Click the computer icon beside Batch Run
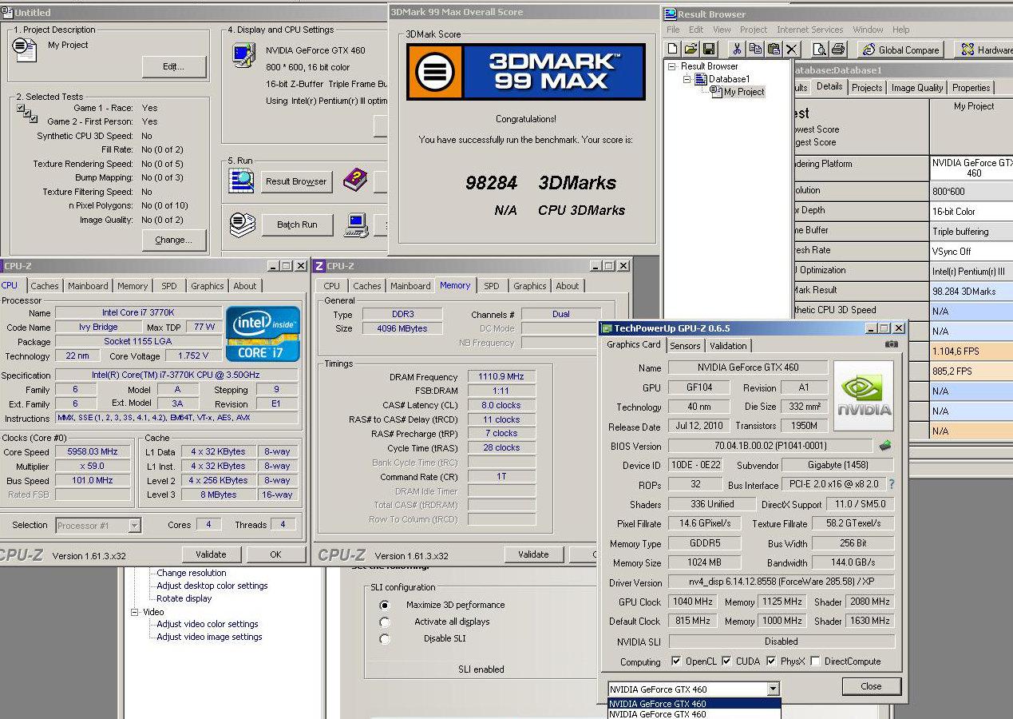The image size is (1013, 719). (x=356, y=224)
